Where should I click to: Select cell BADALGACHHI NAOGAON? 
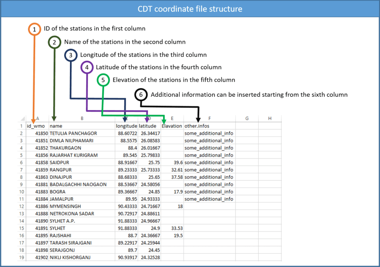[x=82, y=184]
